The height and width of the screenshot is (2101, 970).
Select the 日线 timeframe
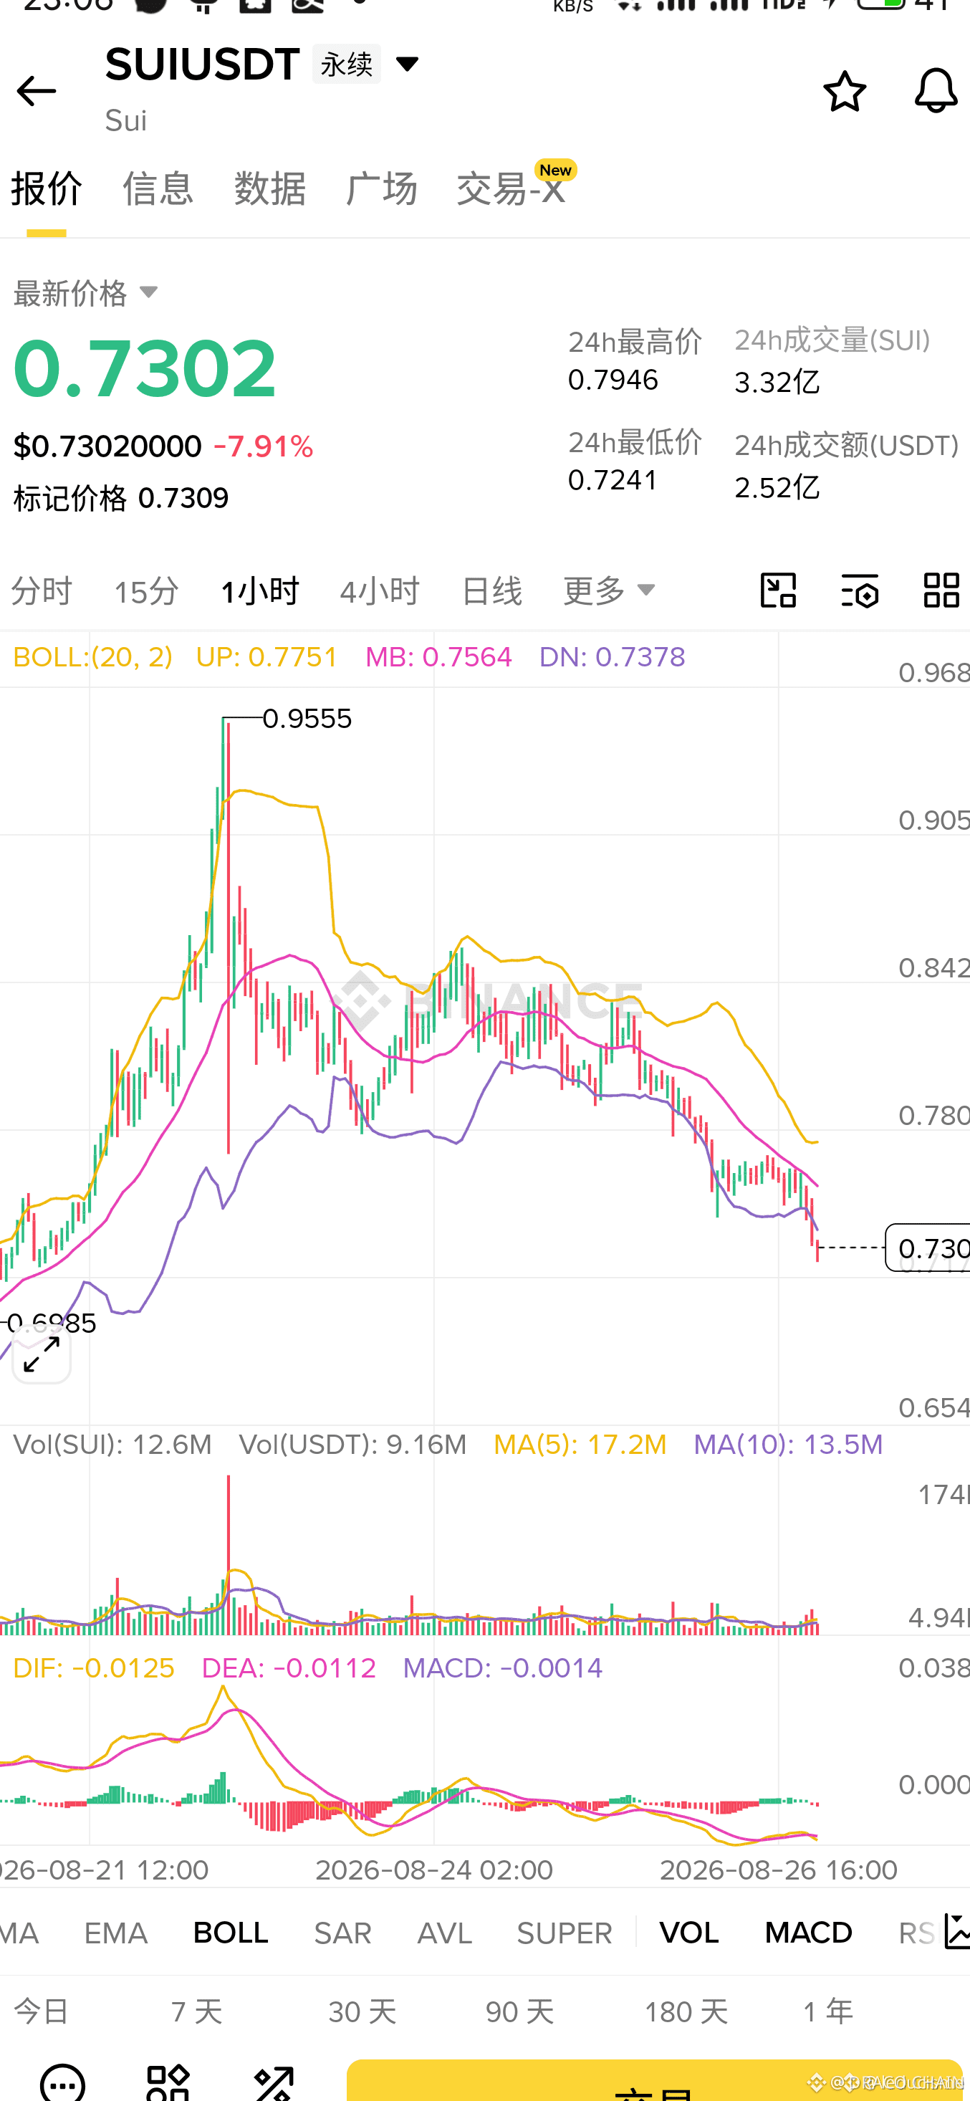pyautogui.click(x=491, y=590)
